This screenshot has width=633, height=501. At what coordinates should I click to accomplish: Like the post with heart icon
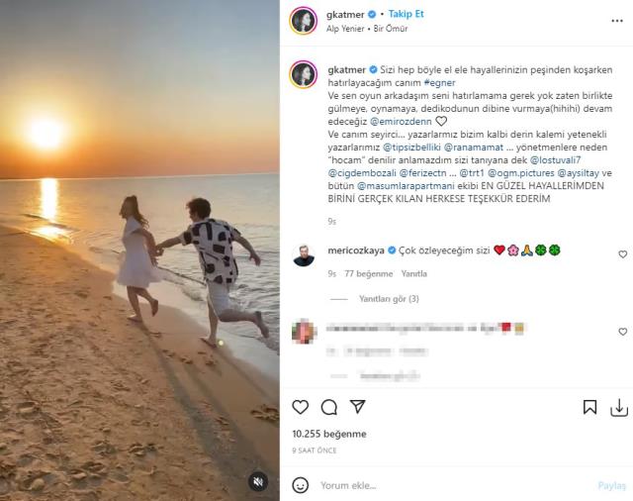pyautogui.click(x=301, y=407)
